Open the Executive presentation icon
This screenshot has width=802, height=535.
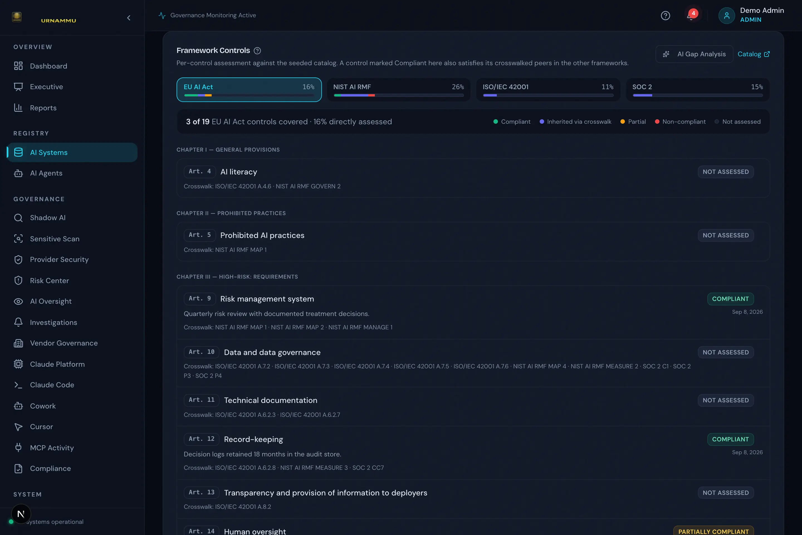18,87
